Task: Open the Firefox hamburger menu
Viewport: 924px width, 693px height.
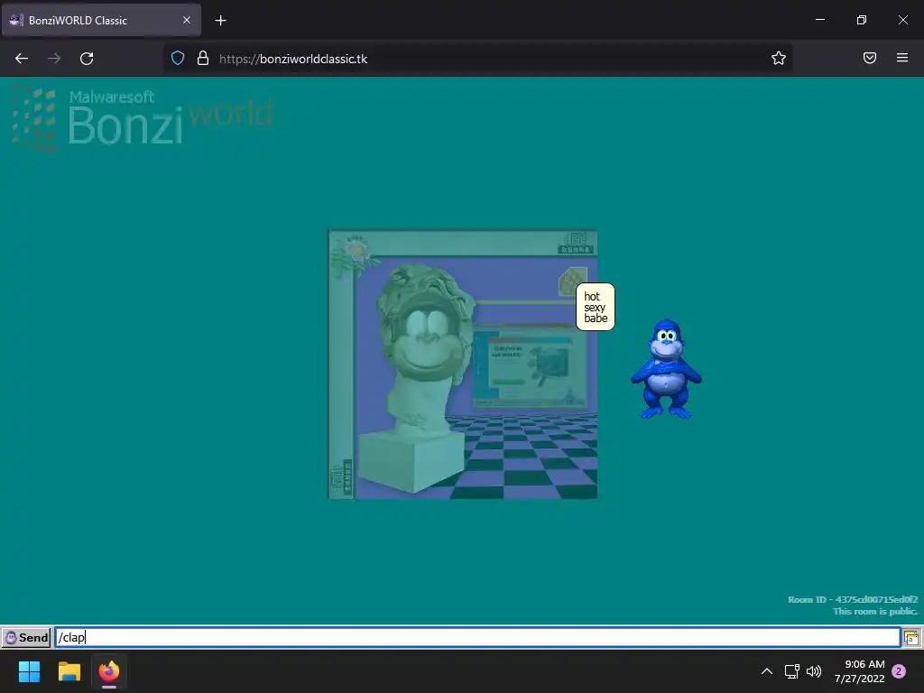Action: 902,58
